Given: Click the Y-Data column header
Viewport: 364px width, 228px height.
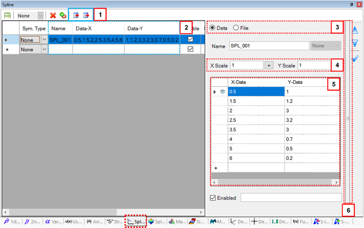Looking at the screenshot, I should coord(312,82).
